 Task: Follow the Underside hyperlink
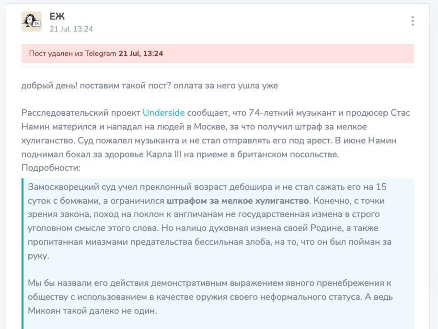tap(164, 113)
